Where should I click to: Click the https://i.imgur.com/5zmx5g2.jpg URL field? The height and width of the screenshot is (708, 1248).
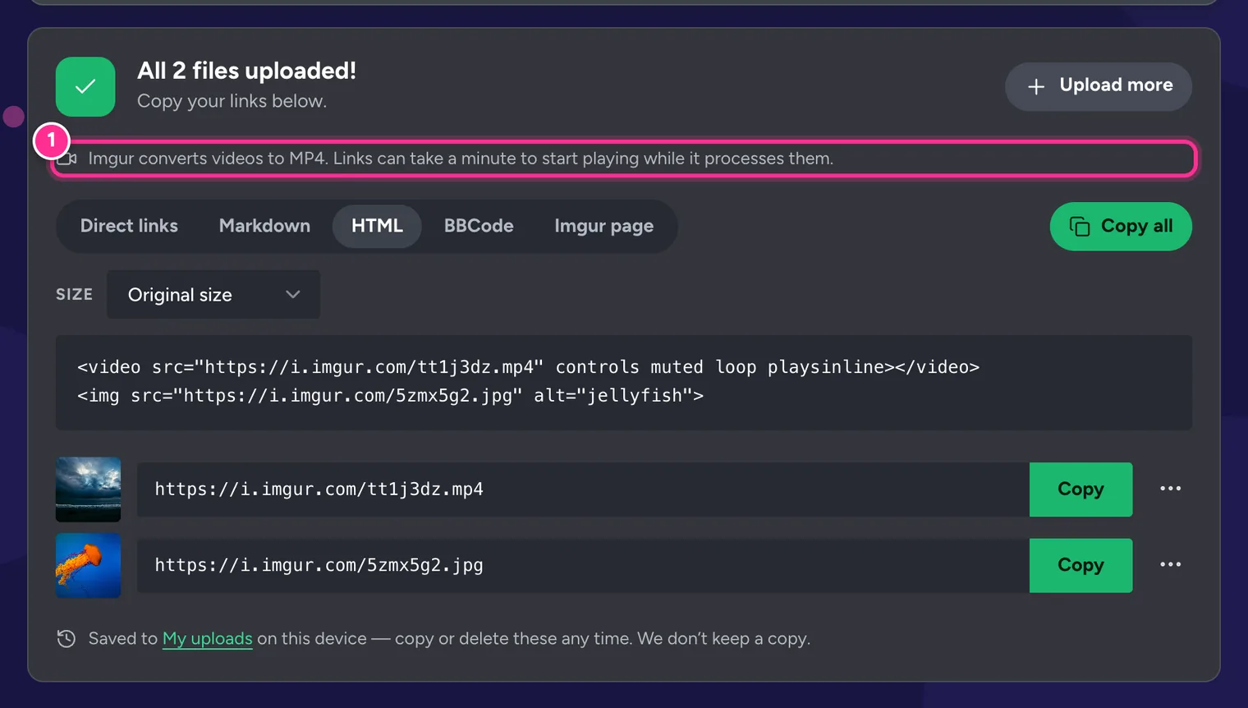[583, 565]
